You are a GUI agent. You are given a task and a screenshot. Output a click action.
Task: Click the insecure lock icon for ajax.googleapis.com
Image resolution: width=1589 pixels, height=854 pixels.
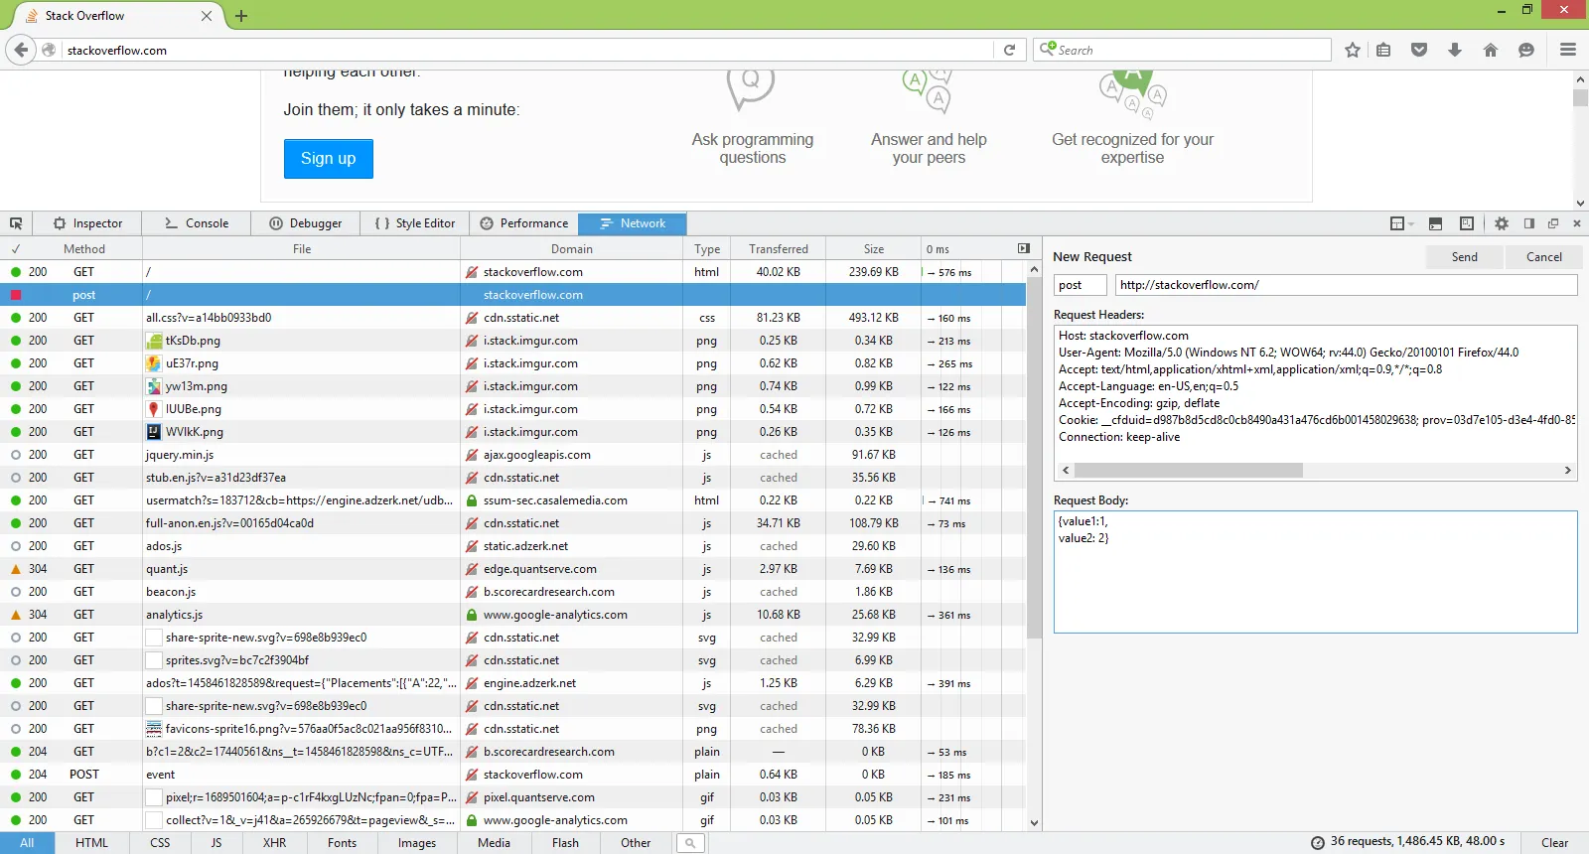[472, 455]
